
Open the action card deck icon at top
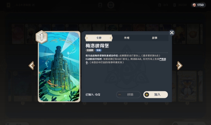point(111,5)
